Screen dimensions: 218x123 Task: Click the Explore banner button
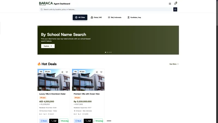(48, 46)
